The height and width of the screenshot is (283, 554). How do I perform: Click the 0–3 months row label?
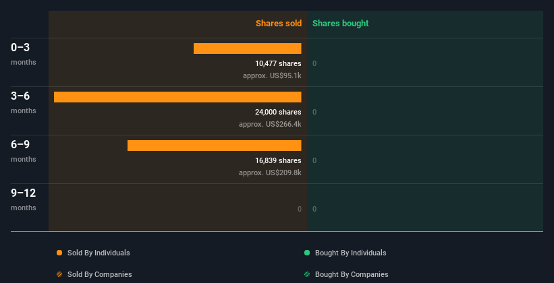[x=24, y=54]
